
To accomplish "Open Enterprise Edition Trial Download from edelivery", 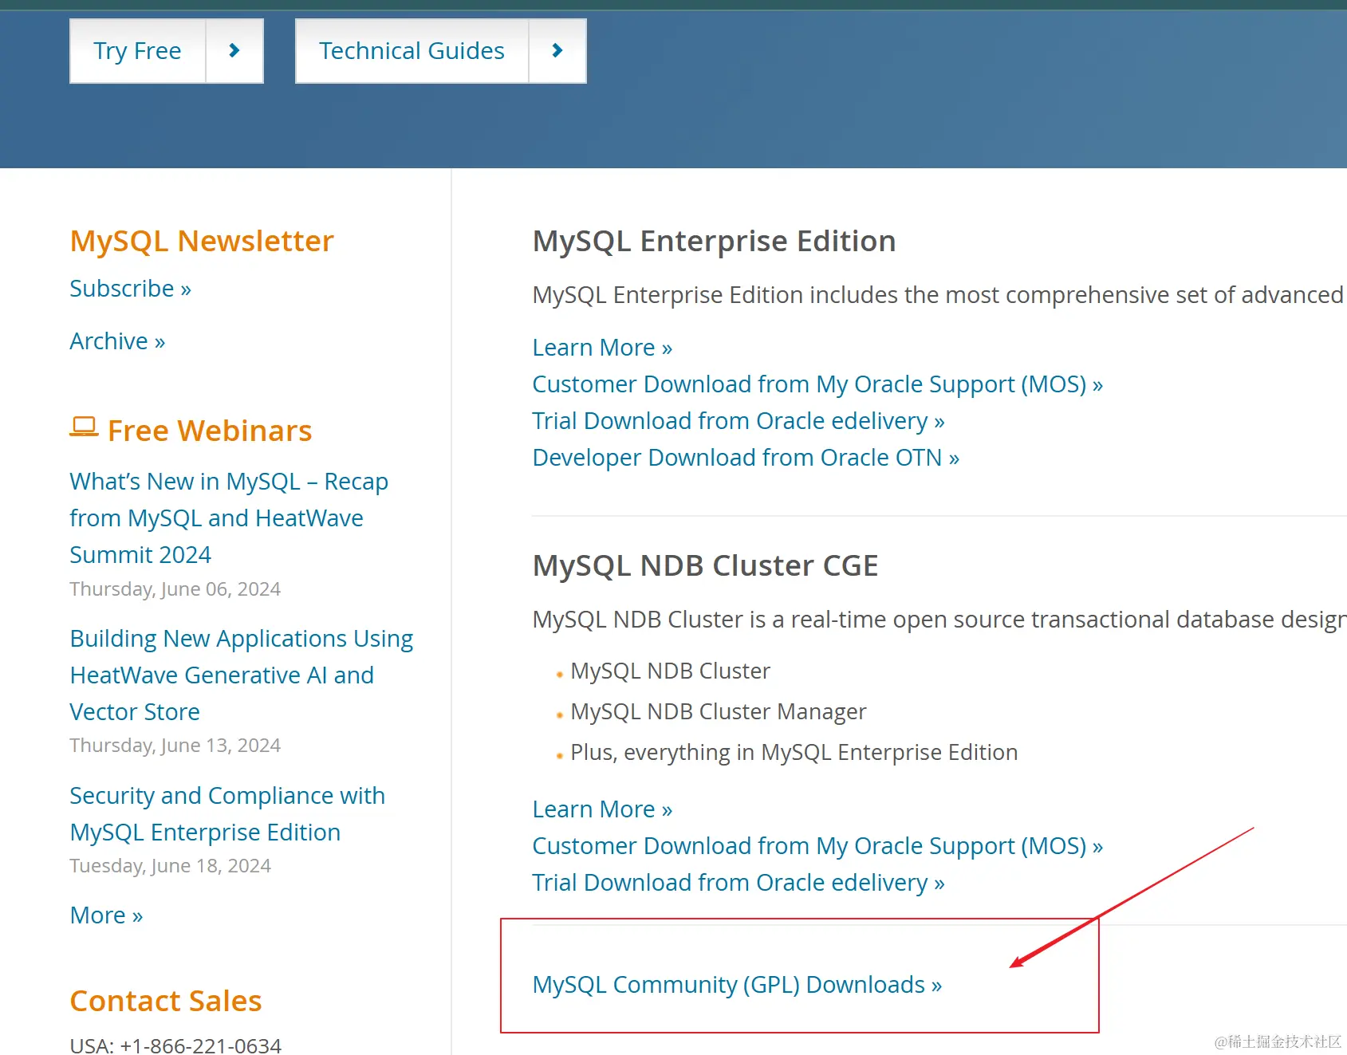I will (738, 421).
